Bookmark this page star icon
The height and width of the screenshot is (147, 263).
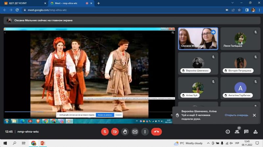click(239, 10)
